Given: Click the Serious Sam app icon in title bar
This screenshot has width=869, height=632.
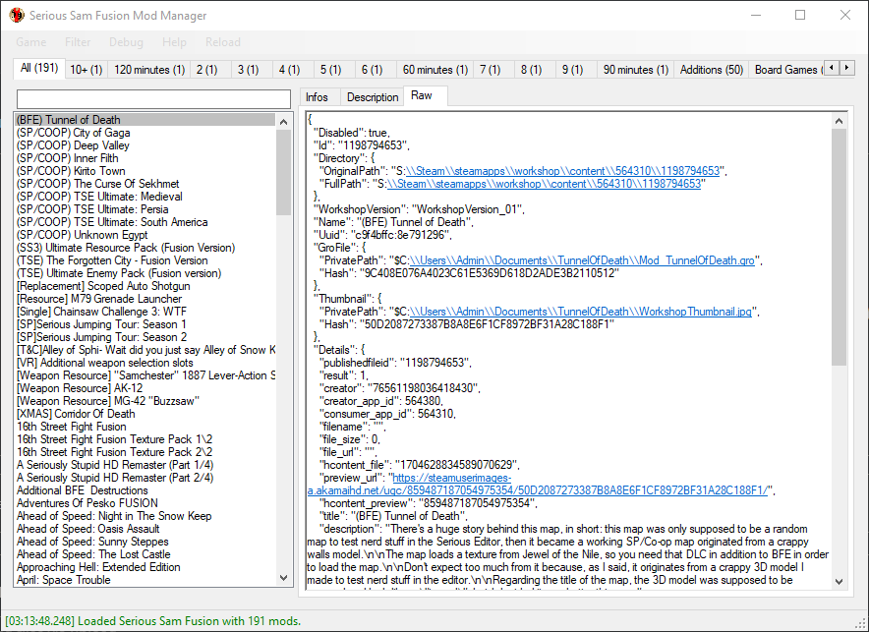Looking at the screenshot, I should click(17, 15).
